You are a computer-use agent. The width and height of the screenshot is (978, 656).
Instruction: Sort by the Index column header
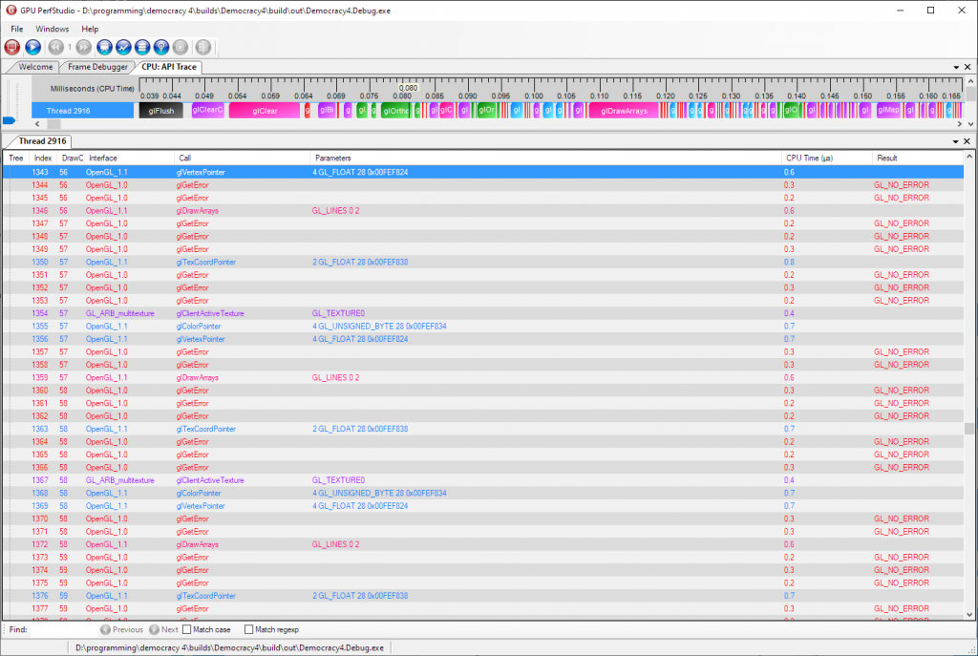(43, 159)
